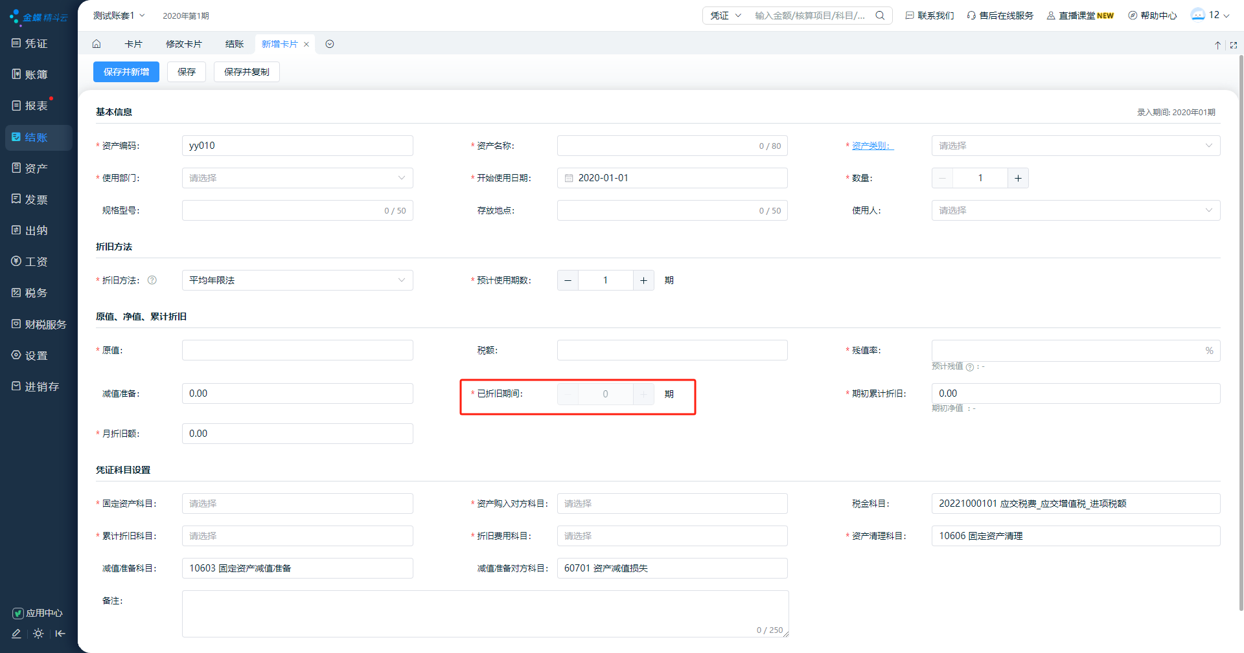Screen dimensions: 1244x653
Task: Expand the 折旧方法 dropdown
Action: pyautogui.click(x=297, y=280)
